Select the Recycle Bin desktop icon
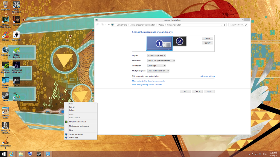Image resolution: width=280 pixels, height=157 pixels. 5,6
